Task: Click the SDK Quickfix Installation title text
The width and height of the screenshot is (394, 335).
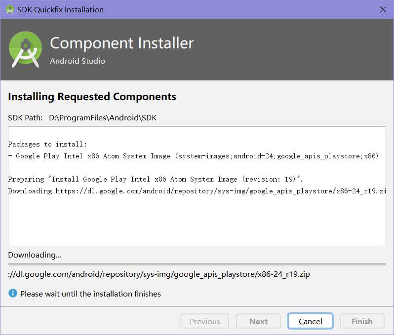Action: 60,9
